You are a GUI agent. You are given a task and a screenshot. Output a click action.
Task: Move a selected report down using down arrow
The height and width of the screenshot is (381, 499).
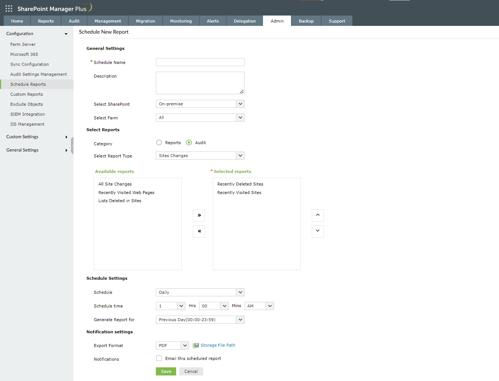click(318, 231)
